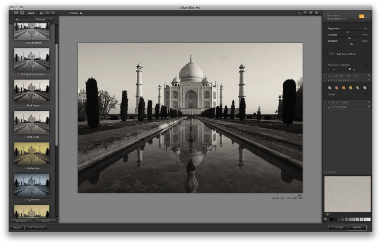The width and height of the screenshot is (381, 244).
Task: Click the loupe pin icon
Action: [327, 215]
